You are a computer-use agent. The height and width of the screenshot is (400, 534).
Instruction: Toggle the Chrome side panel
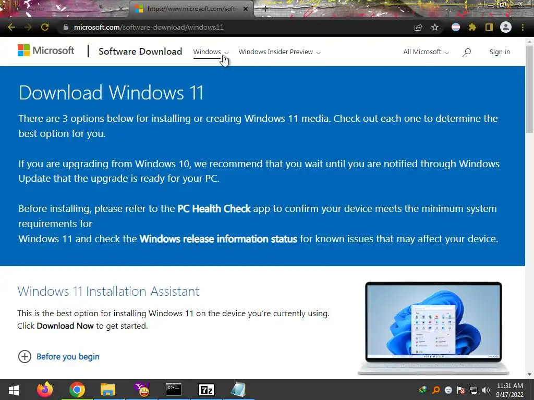point(489,27)
